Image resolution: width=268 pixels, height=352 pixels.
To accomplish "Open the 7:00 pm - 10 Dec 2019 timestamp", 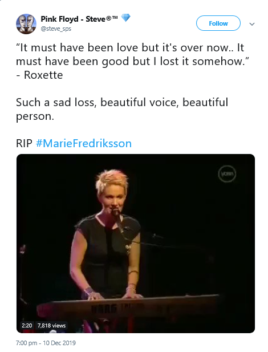I will pos(46,343).
